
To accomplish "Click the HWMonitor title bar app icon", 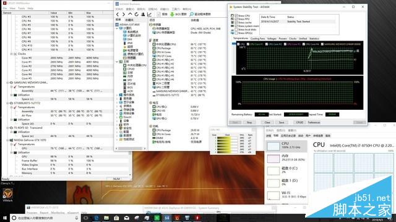I will point(4,3).
